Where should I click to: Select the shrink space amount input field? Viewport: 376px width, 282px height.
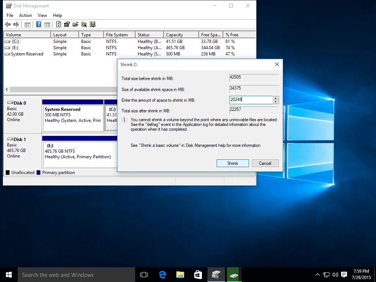[x=251, y=100]
